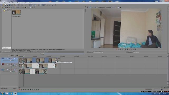
Task: Click Record in the timeline transport bar
Action: [x=20, y=89]
